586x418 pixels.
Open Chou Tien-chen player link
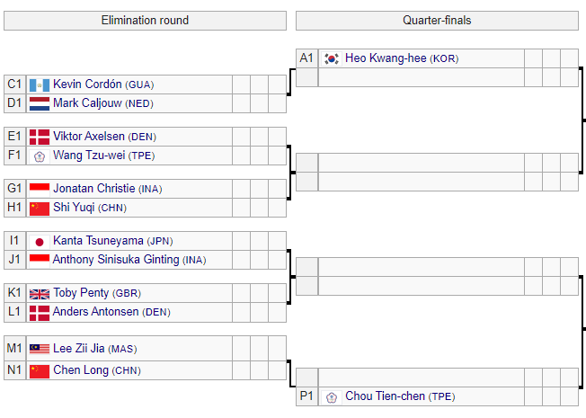point(386,396)
